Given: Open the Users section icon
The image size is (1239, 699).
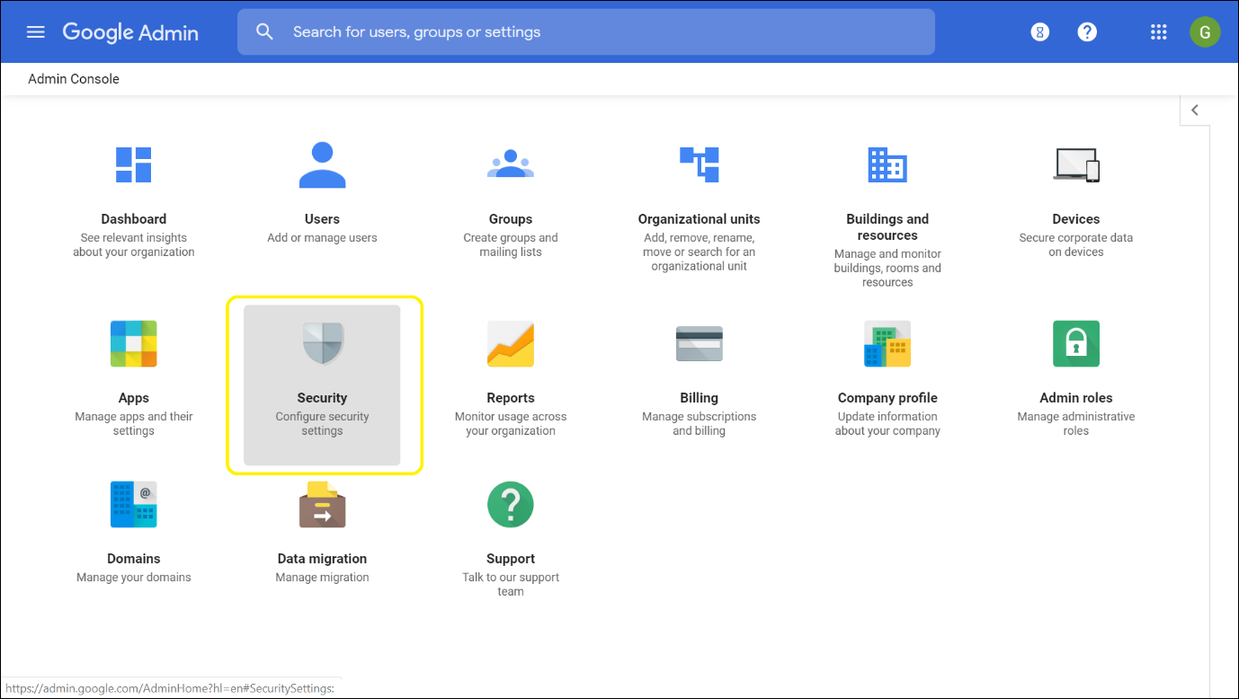Looking at the screenshot, I should (x=322, y=164).
